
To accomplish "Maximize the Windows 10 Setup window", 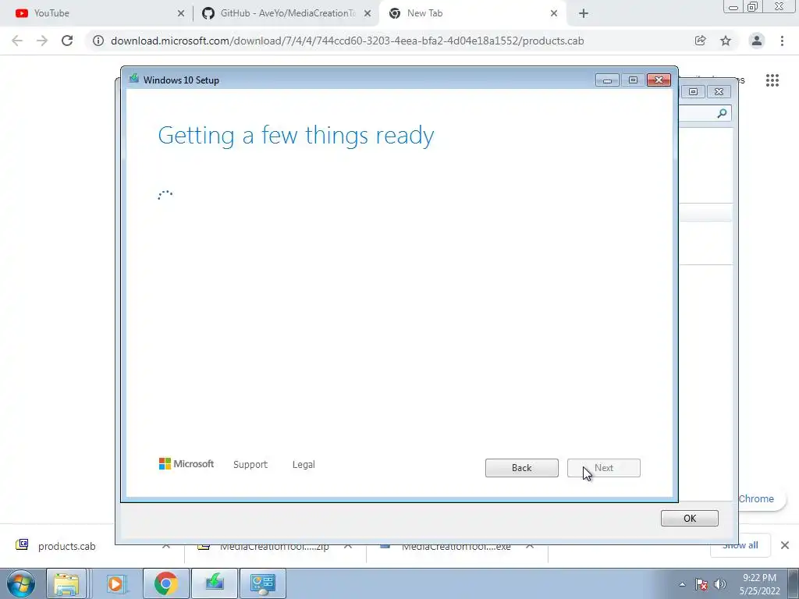I will [633, 80].
